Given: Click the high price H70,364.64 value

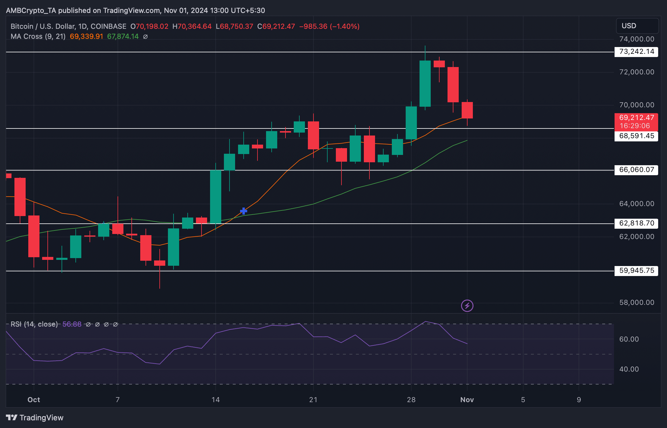Looking at the screenshot, I should coord(192,26).
